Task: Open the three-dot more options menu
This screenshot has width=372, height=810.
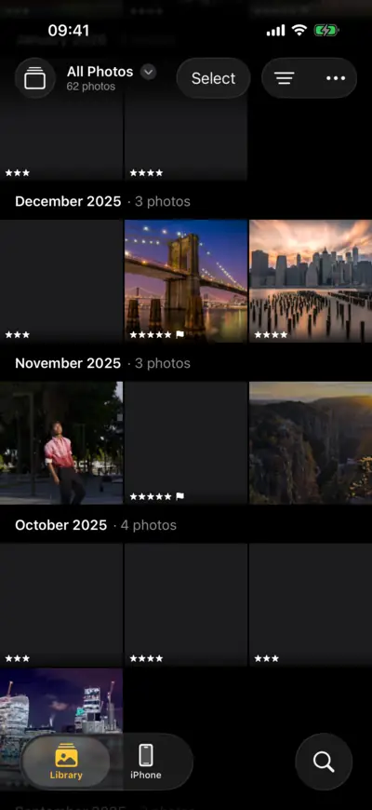Action: point(336,78)
